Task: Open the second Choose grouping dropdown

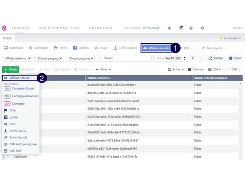Action: 80,58
